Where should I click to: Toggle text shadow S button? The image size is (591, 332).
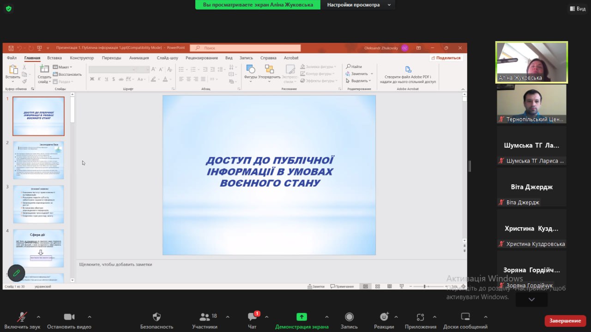[114, 79]
